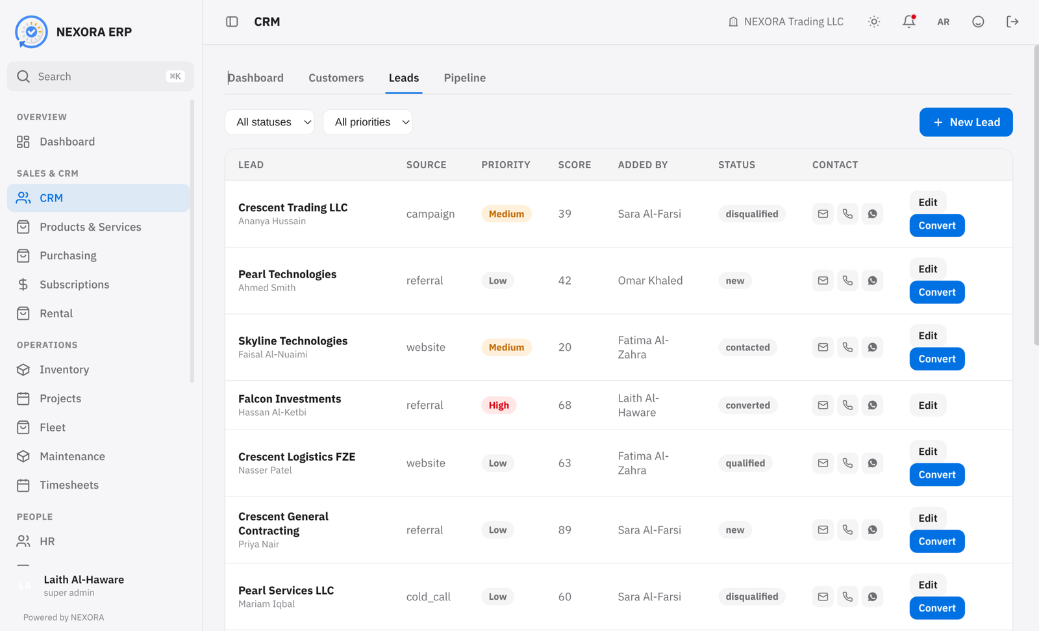
Task: Click the Overview Dashboard sidebar item
Action: point(99,142)
